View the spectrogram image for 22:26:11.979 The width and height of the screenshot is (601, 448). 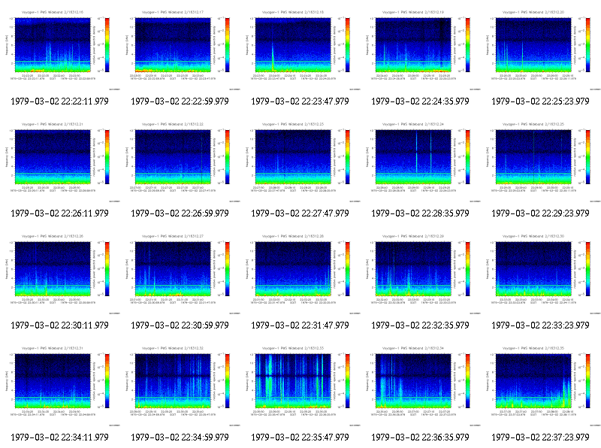[x=60, y=162]
